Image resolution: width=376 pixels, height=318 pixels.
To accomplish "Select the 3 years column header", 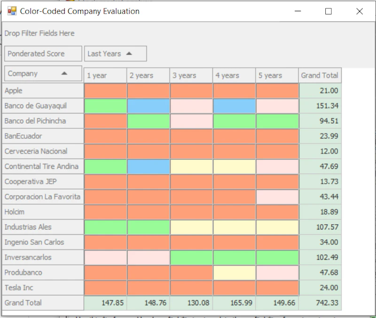I will 191,76.
